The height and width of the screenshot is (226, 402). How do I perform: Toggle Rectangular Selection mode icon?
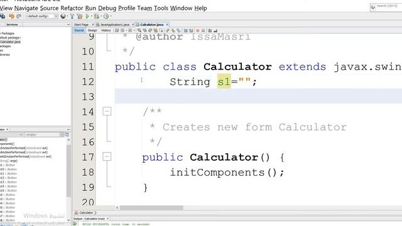click(161, 31)
